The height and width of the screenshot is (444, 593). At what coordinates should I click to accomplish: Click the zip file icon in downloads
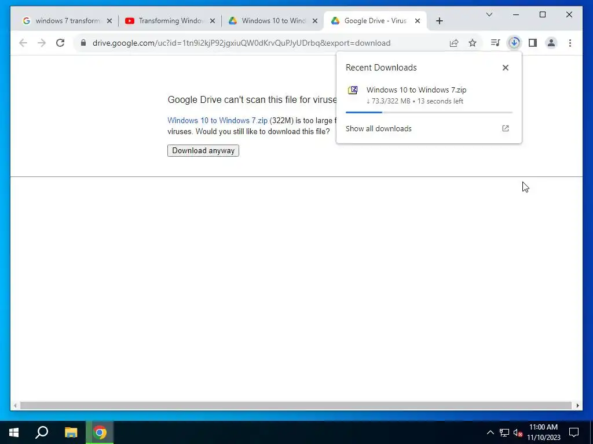click(x=353, y=90)
